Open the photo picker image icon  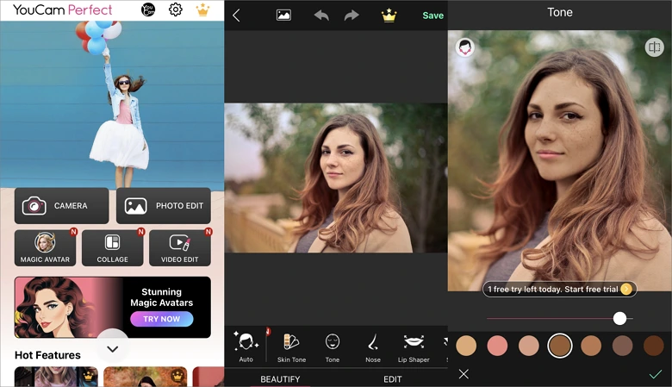[283, 16]
